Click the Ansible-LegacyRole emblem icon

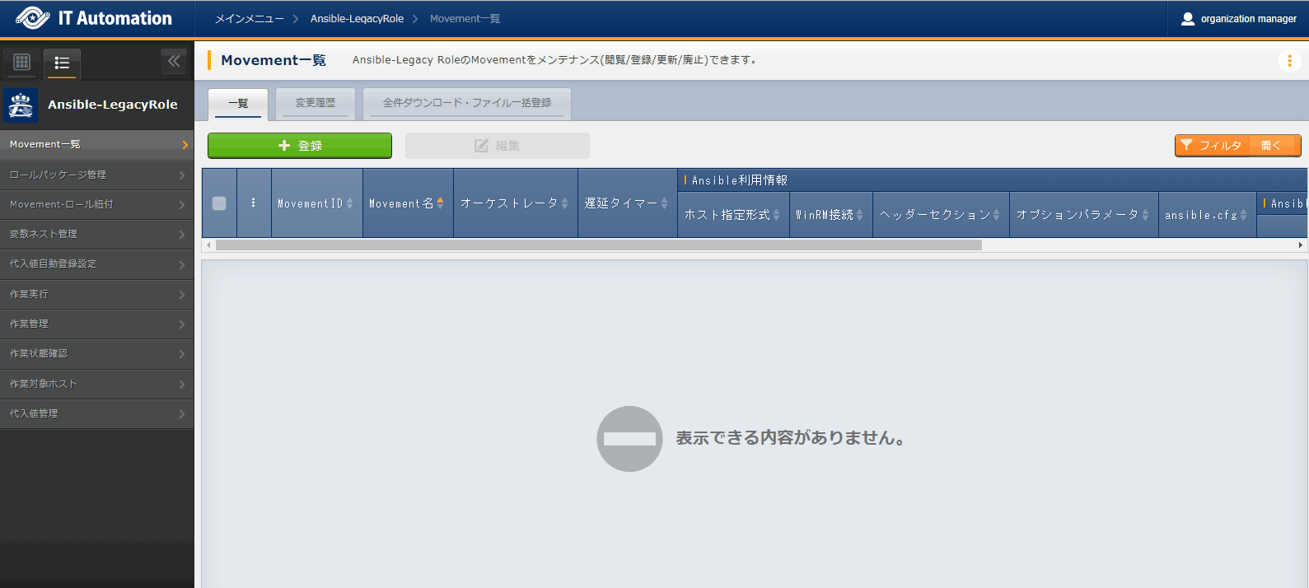(21, 105)
